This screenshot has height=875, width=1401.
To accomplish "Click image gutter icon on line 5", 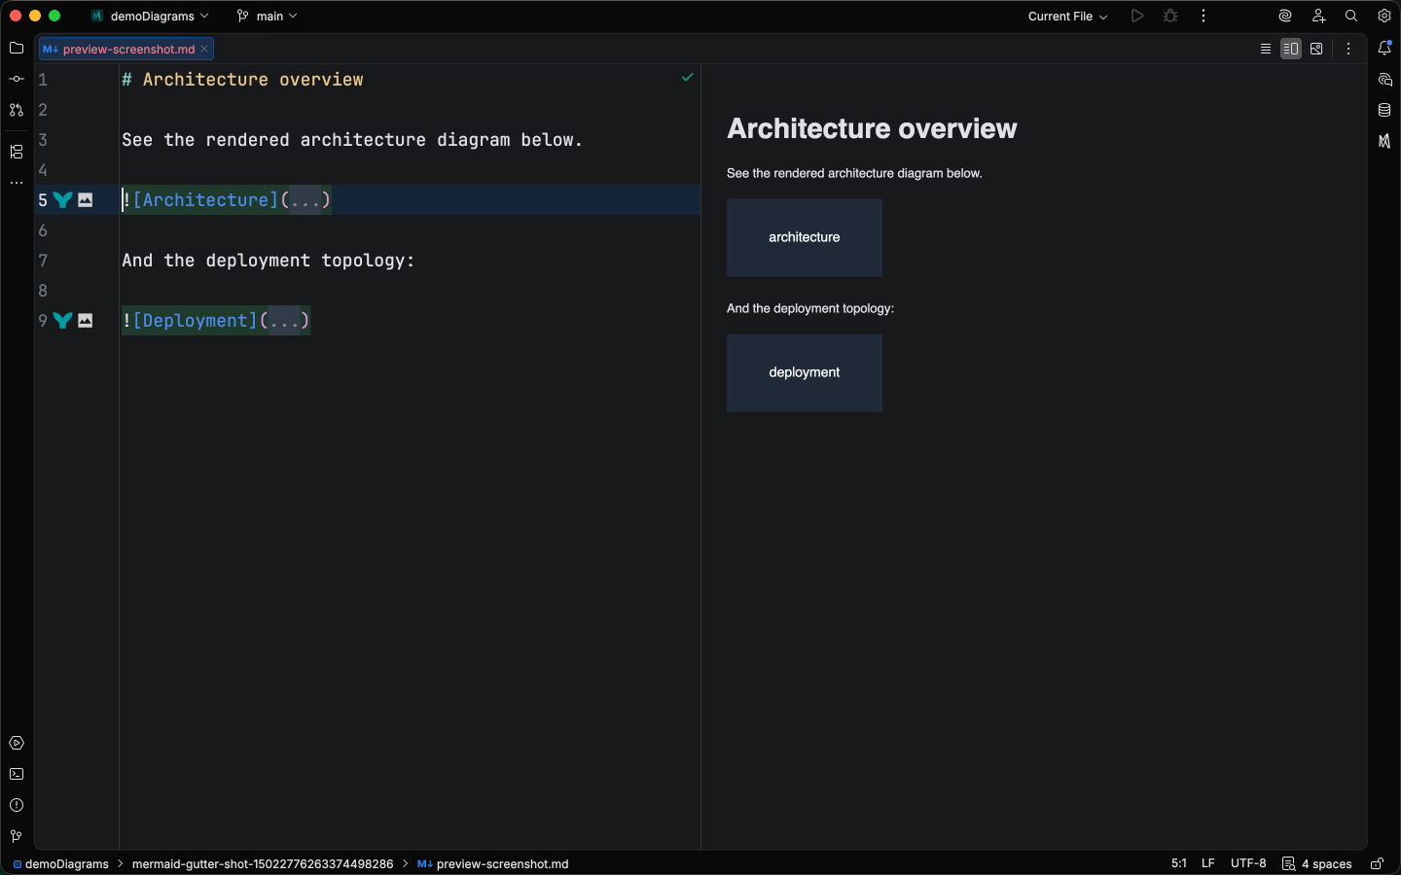I will tap(86, 199).
